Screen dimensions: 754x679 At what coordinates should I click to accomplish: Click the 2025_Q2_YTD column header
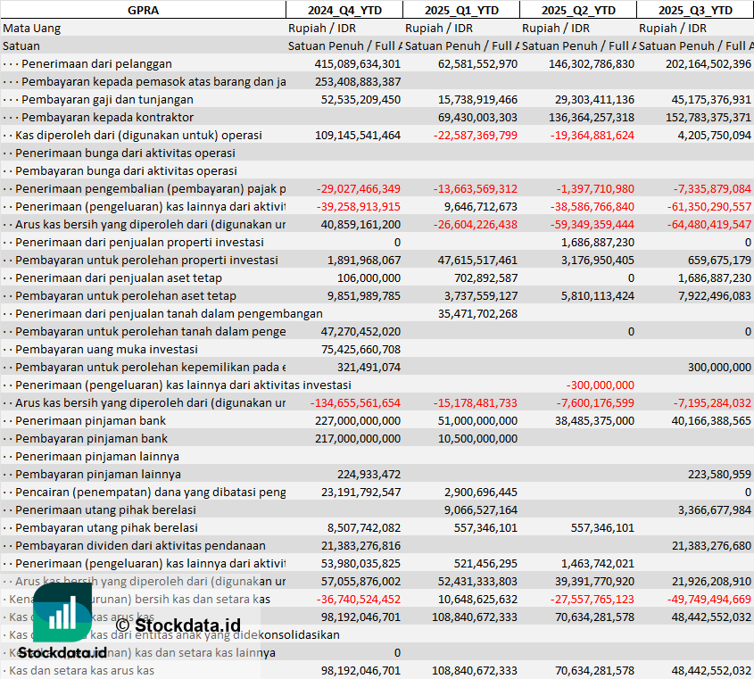[x=578, y=10]
